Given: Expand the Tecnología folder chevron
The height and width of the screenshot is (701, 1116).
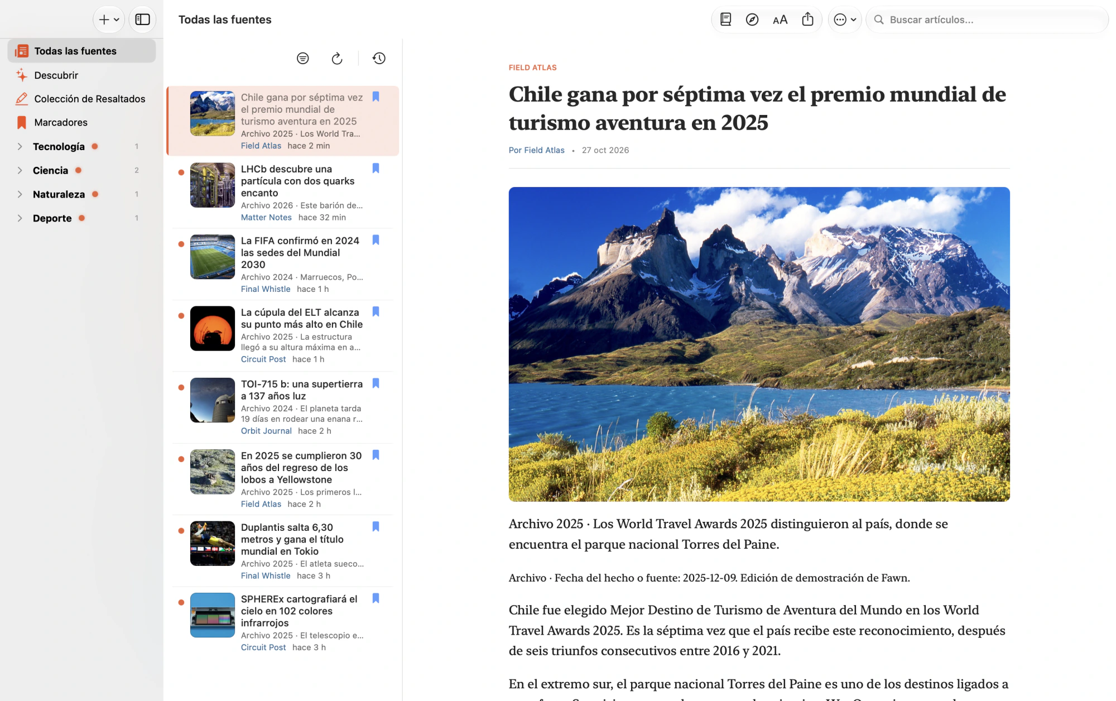Looking at the screenshot, I should 20,146.
